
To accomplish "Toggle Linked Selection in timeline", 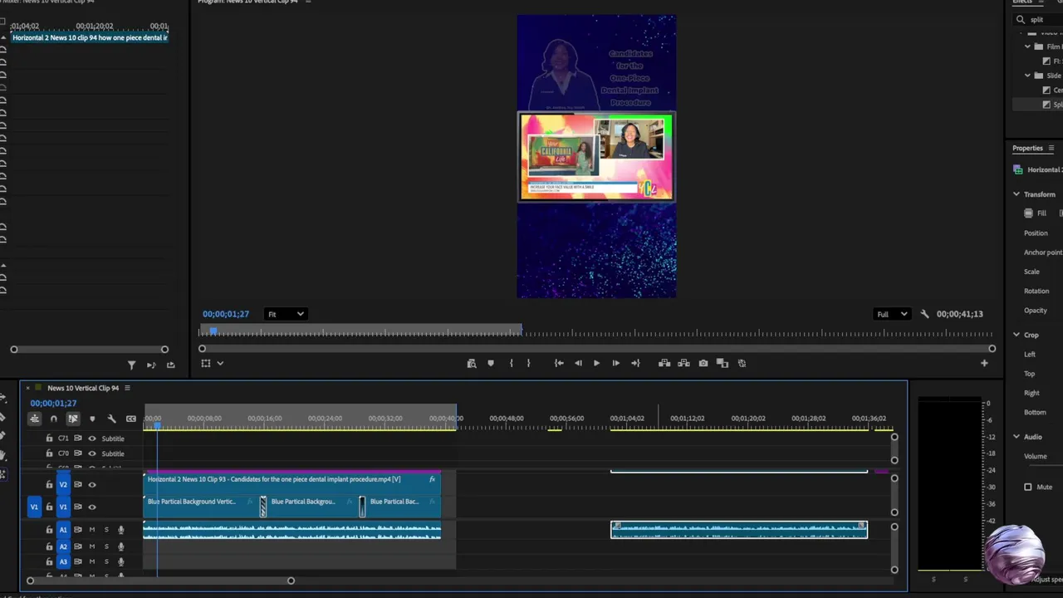I will point(73,419).
